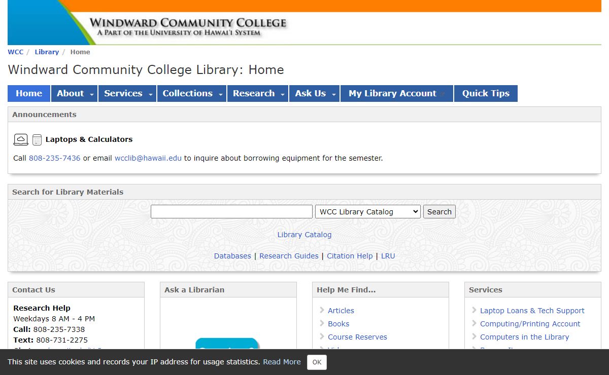Screen dimensions: 609x375
Task: Expand the Ask Us menu arrow
Action: click(x=334, y=95)
